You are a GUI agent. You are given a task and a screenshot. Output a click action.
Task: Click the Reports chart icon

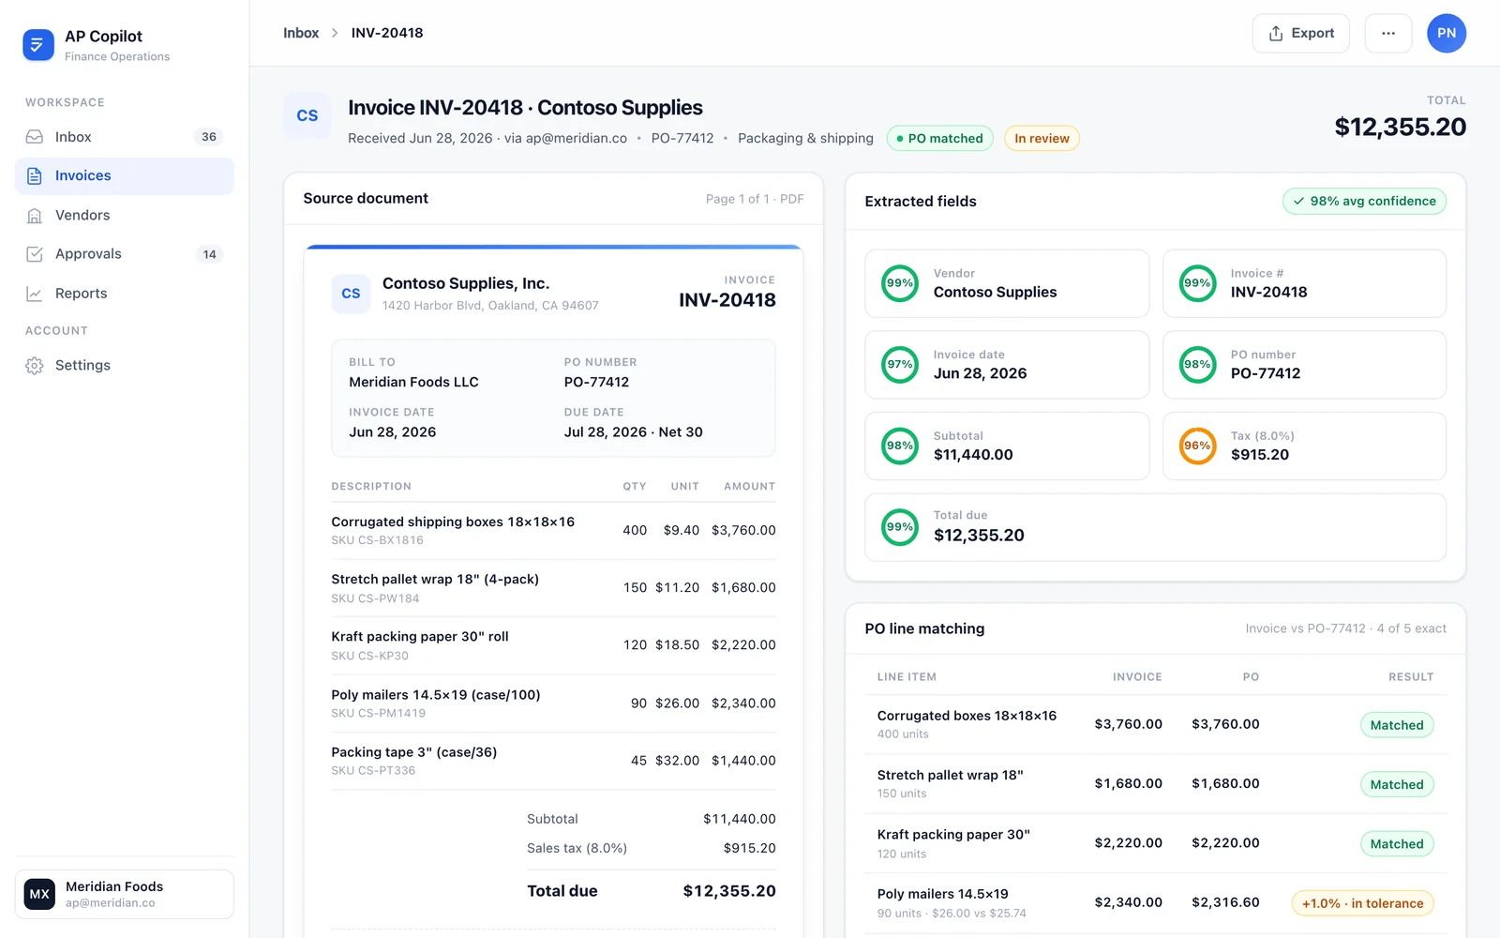coord(35,294)
